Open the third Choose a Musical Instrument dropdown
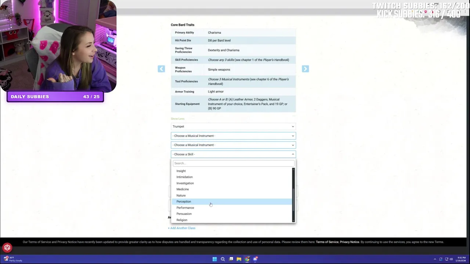This screenshot has width=470, height=264. [x=233, y=145]
